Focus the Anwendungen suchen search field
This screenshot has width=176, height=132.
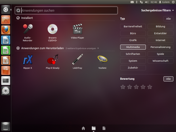[x=66, y=11]
